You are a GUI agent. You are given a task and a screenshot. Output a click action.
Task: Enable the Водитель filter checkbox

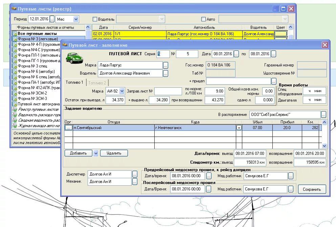(x=95, y=19)
